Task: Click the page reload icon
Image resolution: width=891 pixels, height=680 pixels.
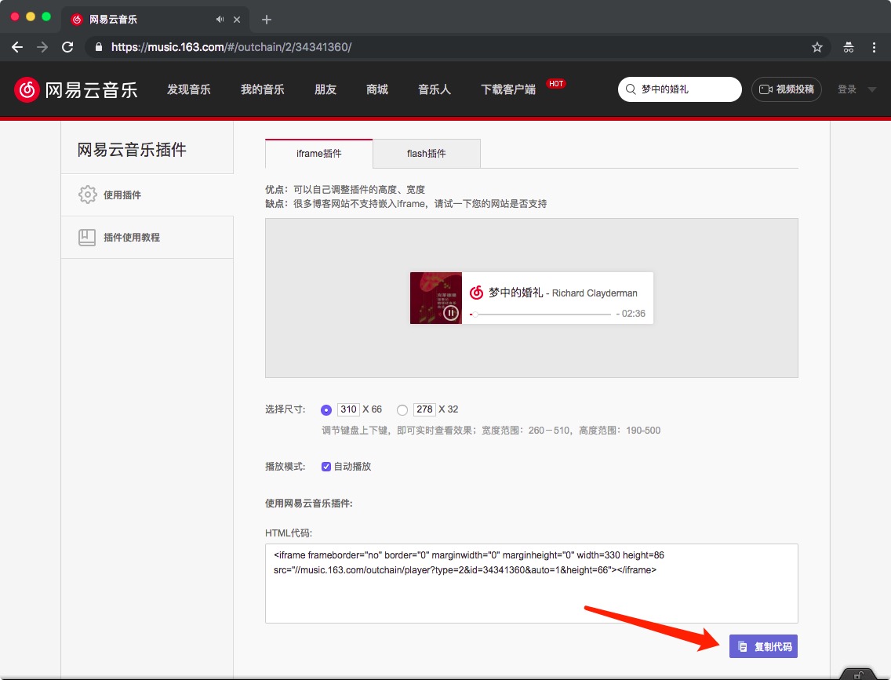Action: tap(67, 47)
